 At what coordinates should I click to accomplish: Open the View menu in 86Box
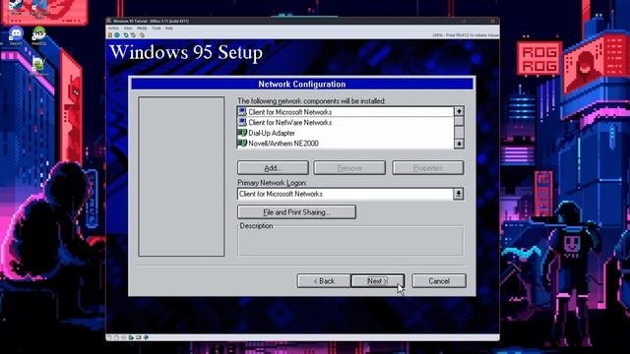pyautogui.click(x=128, y=29)
